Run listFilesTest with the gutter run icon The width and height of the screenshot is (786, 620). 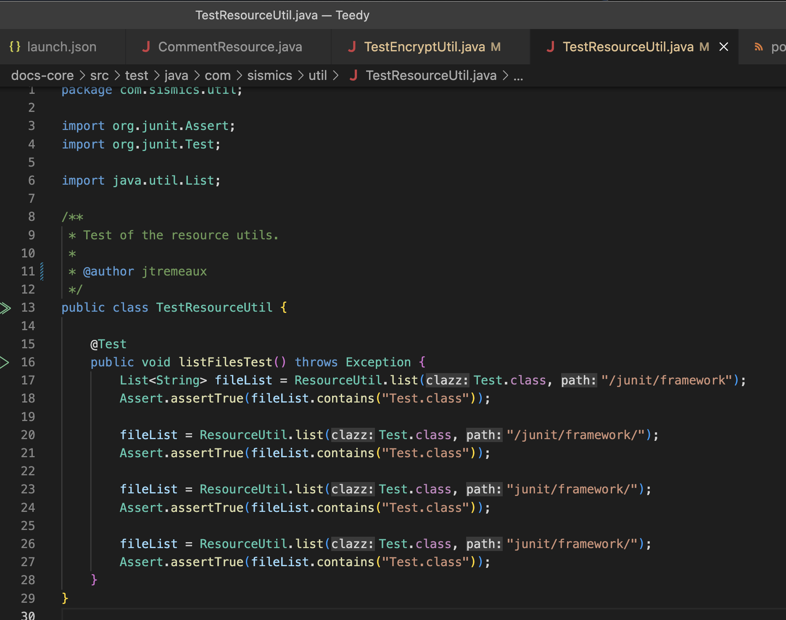(x=4, y=362)
